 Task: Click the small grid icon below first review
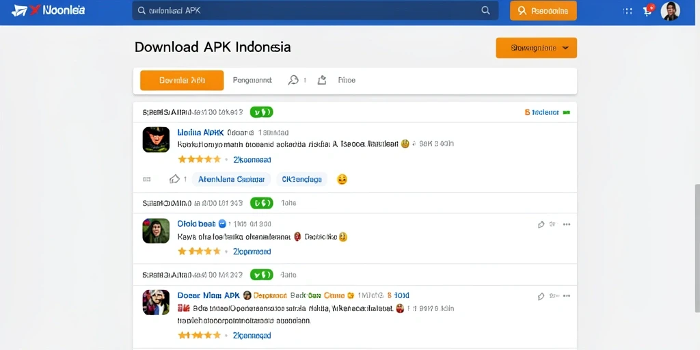[x=147, y=180]
